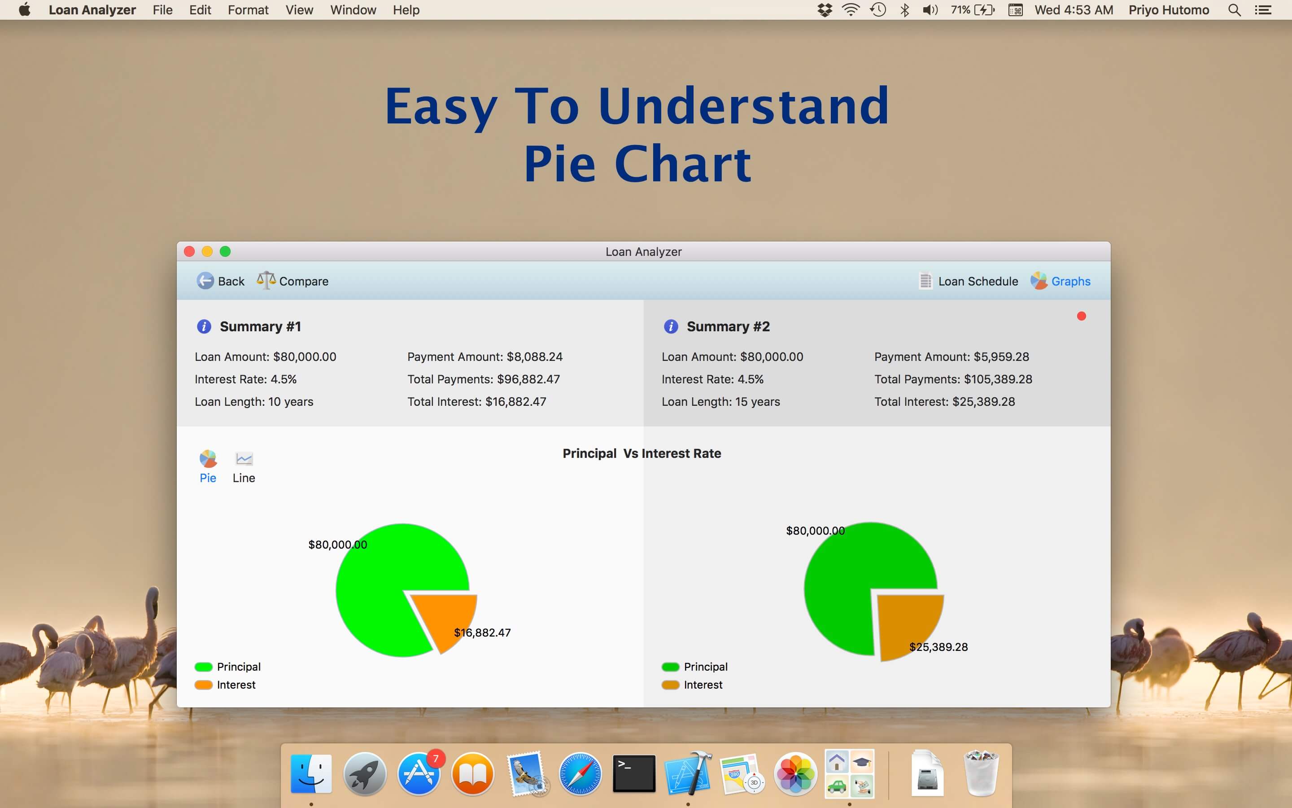The image size is (1292, 808).
Task: Open Spotlight search in the menu bar
Action: pos(1234,9)
